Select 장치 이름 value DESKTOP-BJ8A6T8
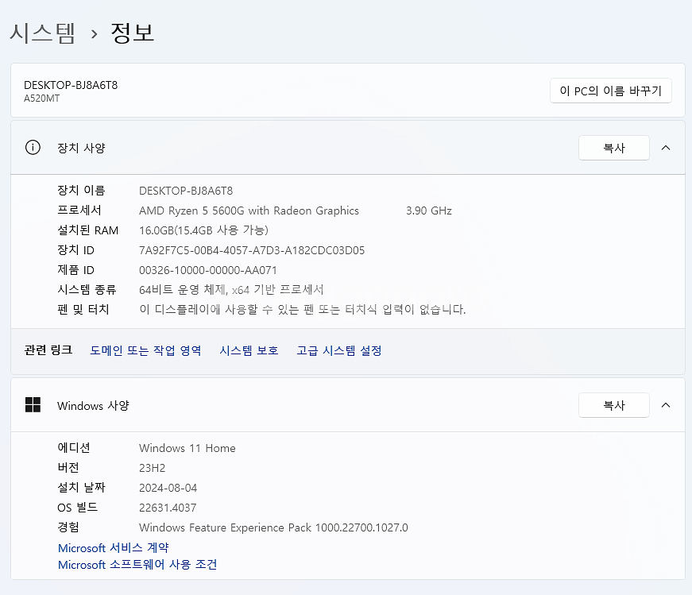 186,191
